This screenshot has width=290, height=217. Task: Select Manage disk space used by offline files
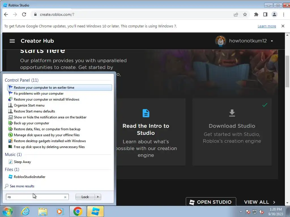click(59, 135)
